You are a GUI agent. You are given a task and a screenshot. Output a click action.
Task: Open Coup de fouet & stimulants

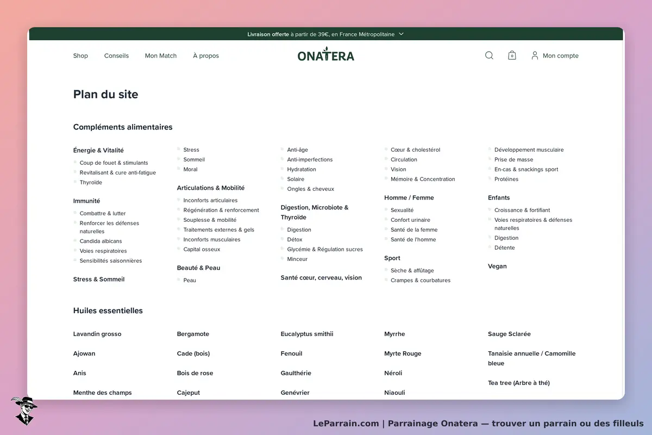click(x=114, y=163)
